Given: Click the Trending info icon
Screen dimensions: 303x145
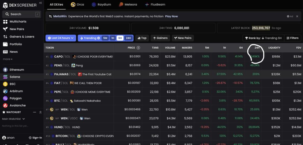Looking at the screenshot, I should point(99,38).
